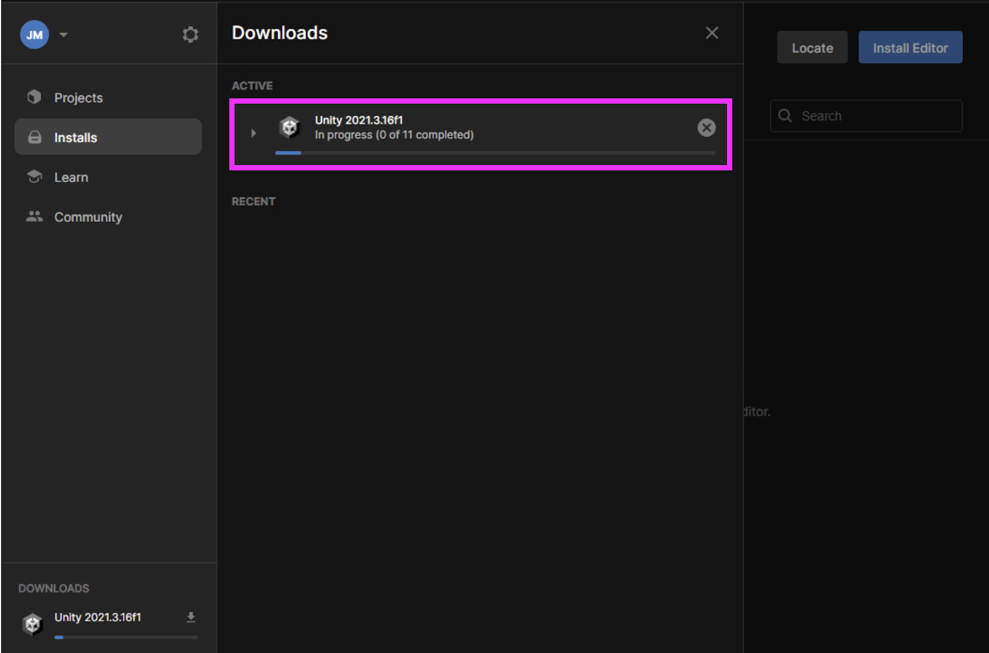This screenshot has width=989, height=653.
Task: Go to the Projects section
Action: [x=78, y=98]
